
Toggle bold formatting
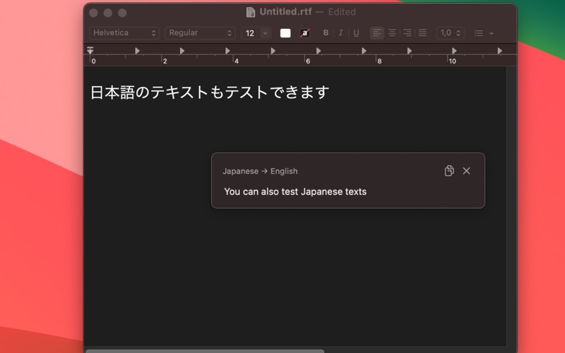(x=326, y=32)
